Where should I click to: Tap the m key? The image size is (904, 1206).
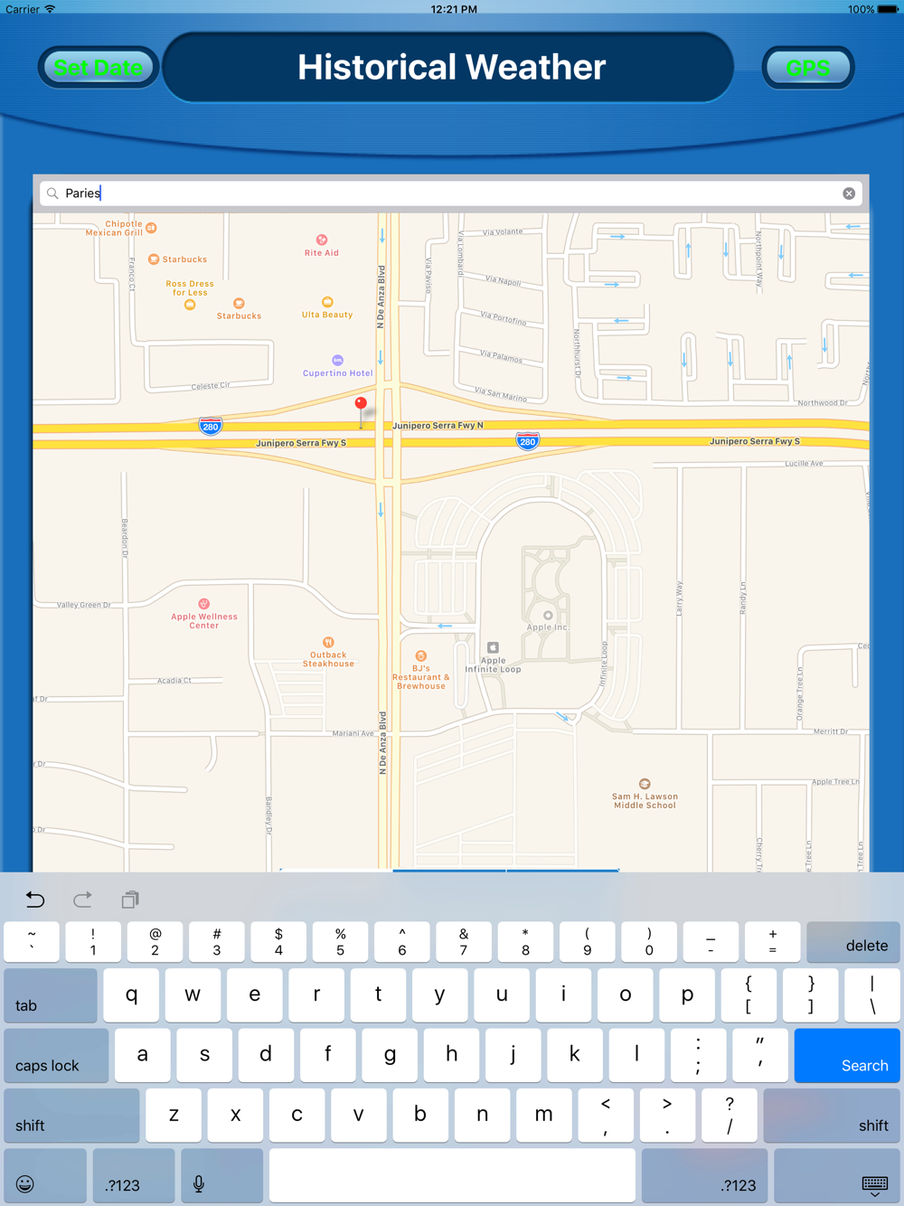coord(543,1116)
